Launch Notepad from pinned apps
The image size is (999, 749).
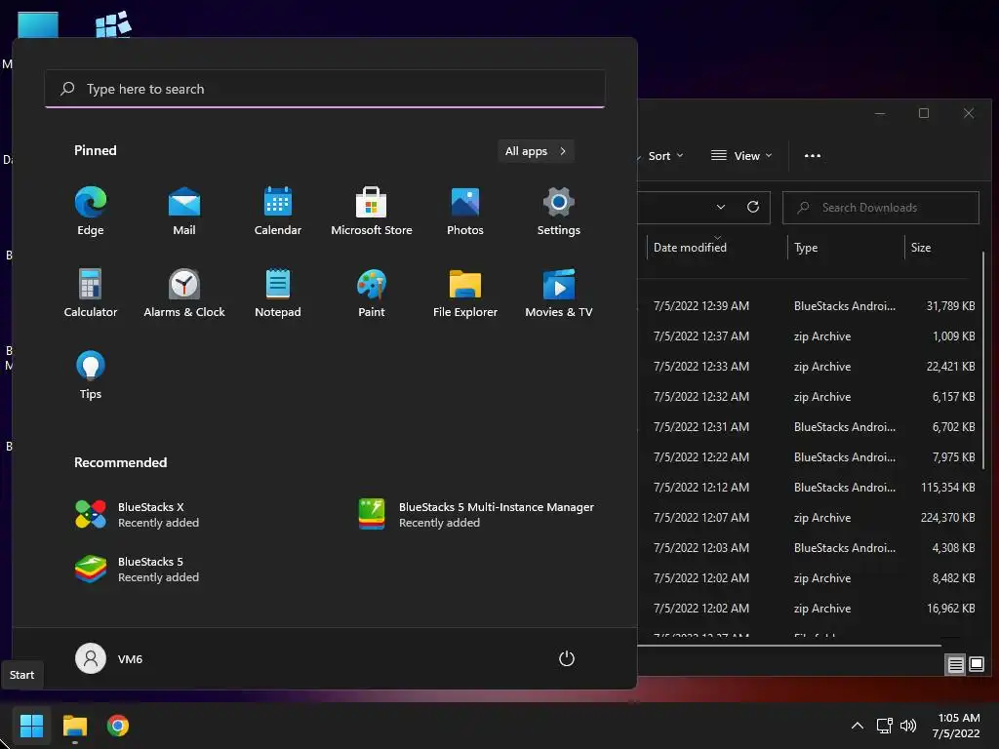pos(278,293)
